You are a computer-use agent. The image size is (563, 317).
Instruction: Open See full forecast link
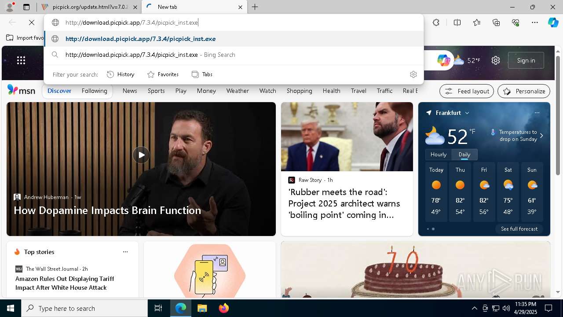pos(519,229)
